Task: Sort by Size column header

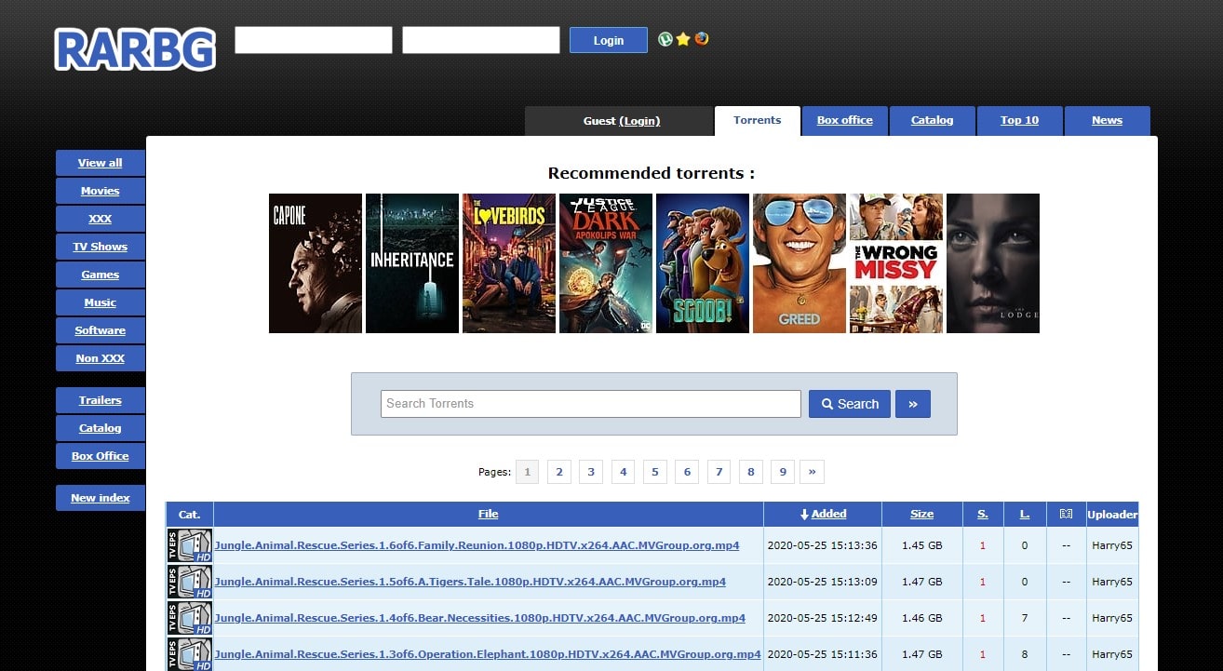Action: tap(922, 514)
